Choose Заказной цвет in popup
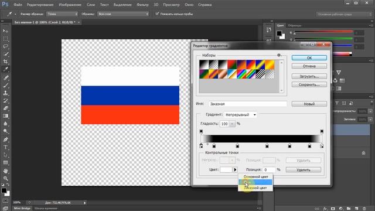This screenshot has height=211, width=375. tap(255, 188)
